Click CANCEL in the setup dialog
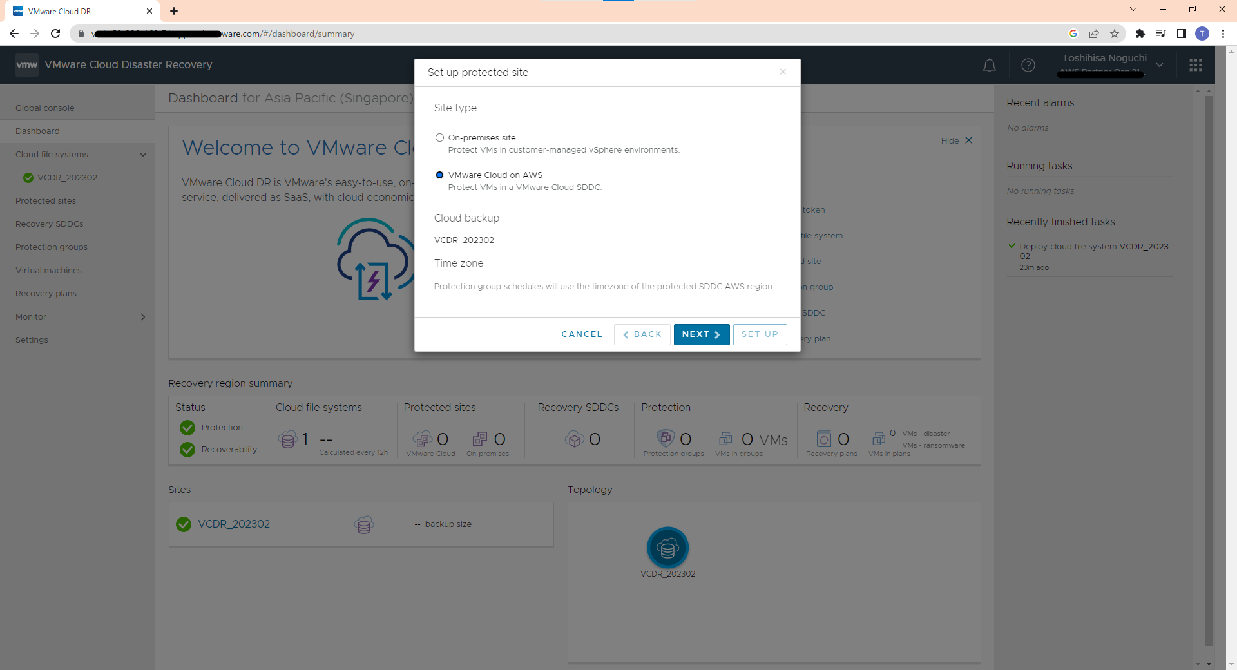 coord(582,334)
